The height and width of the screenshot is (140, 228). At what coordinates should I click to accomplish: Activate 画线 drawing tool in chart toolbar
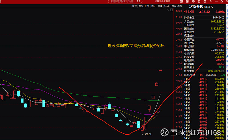pyautogui.click(x=160, y=6)
